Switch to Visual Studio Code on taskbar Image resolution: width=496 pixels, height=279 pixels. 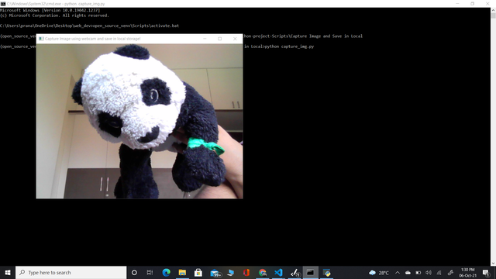coord(278,272)
